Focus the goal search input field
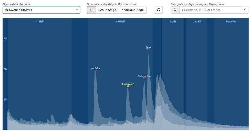The width and height of the screenshot is (251, 131). tap(210, 10)
